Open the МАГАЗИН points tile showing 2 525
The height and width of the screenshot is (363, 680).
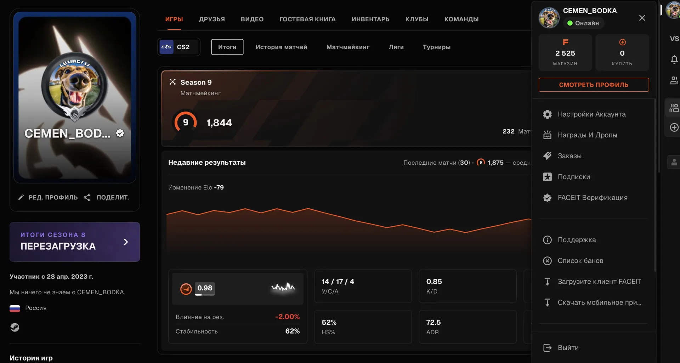[x=565, y=52]
